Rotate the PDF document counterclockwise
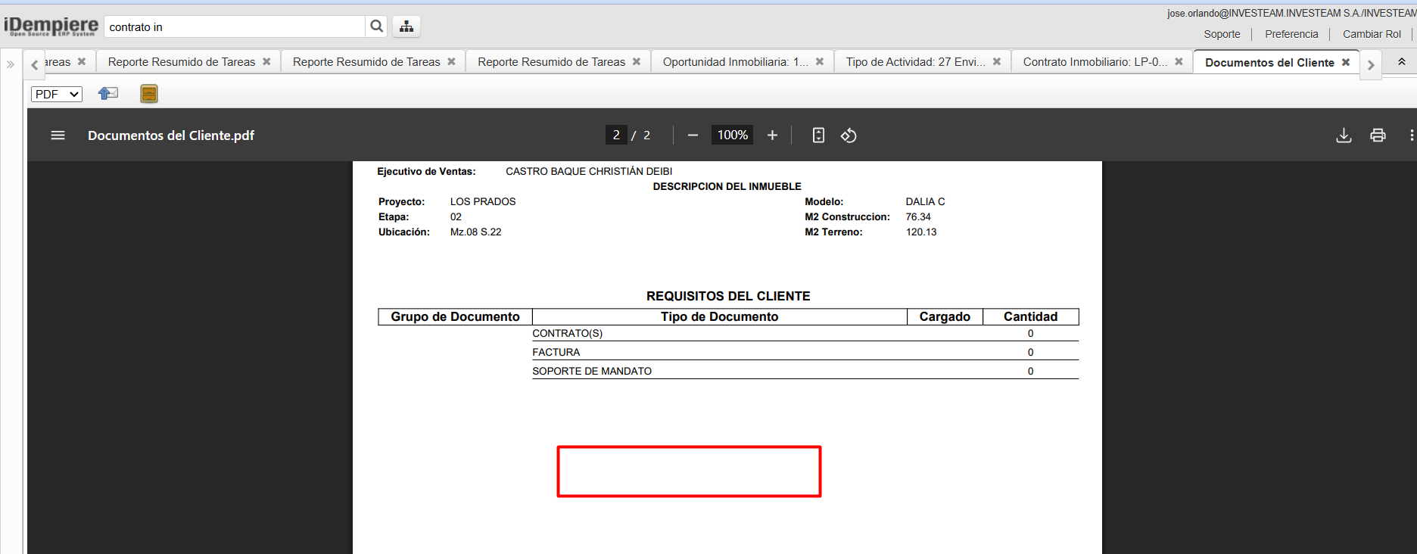1417x554 pixels. [x=849, y=135]
